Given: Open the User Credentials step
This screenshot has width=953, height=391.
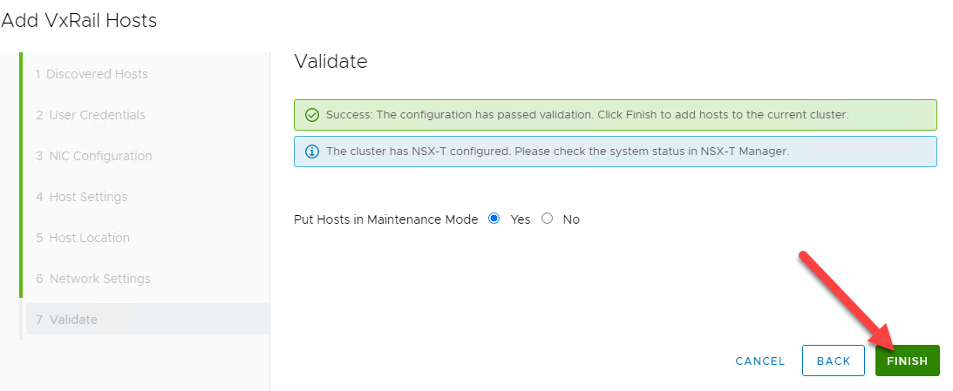Looking at the screenshot, I should pyautogui.click(x=91, y=115).
